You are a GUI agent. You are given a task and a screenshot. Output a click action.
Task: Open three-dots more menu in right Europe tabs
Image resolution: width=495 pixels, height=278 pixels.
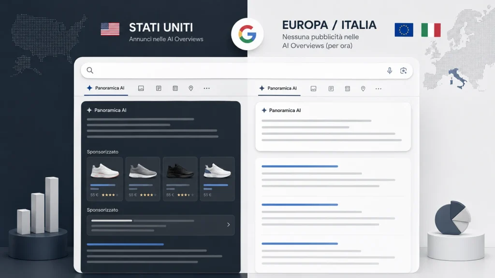(378, 89)
